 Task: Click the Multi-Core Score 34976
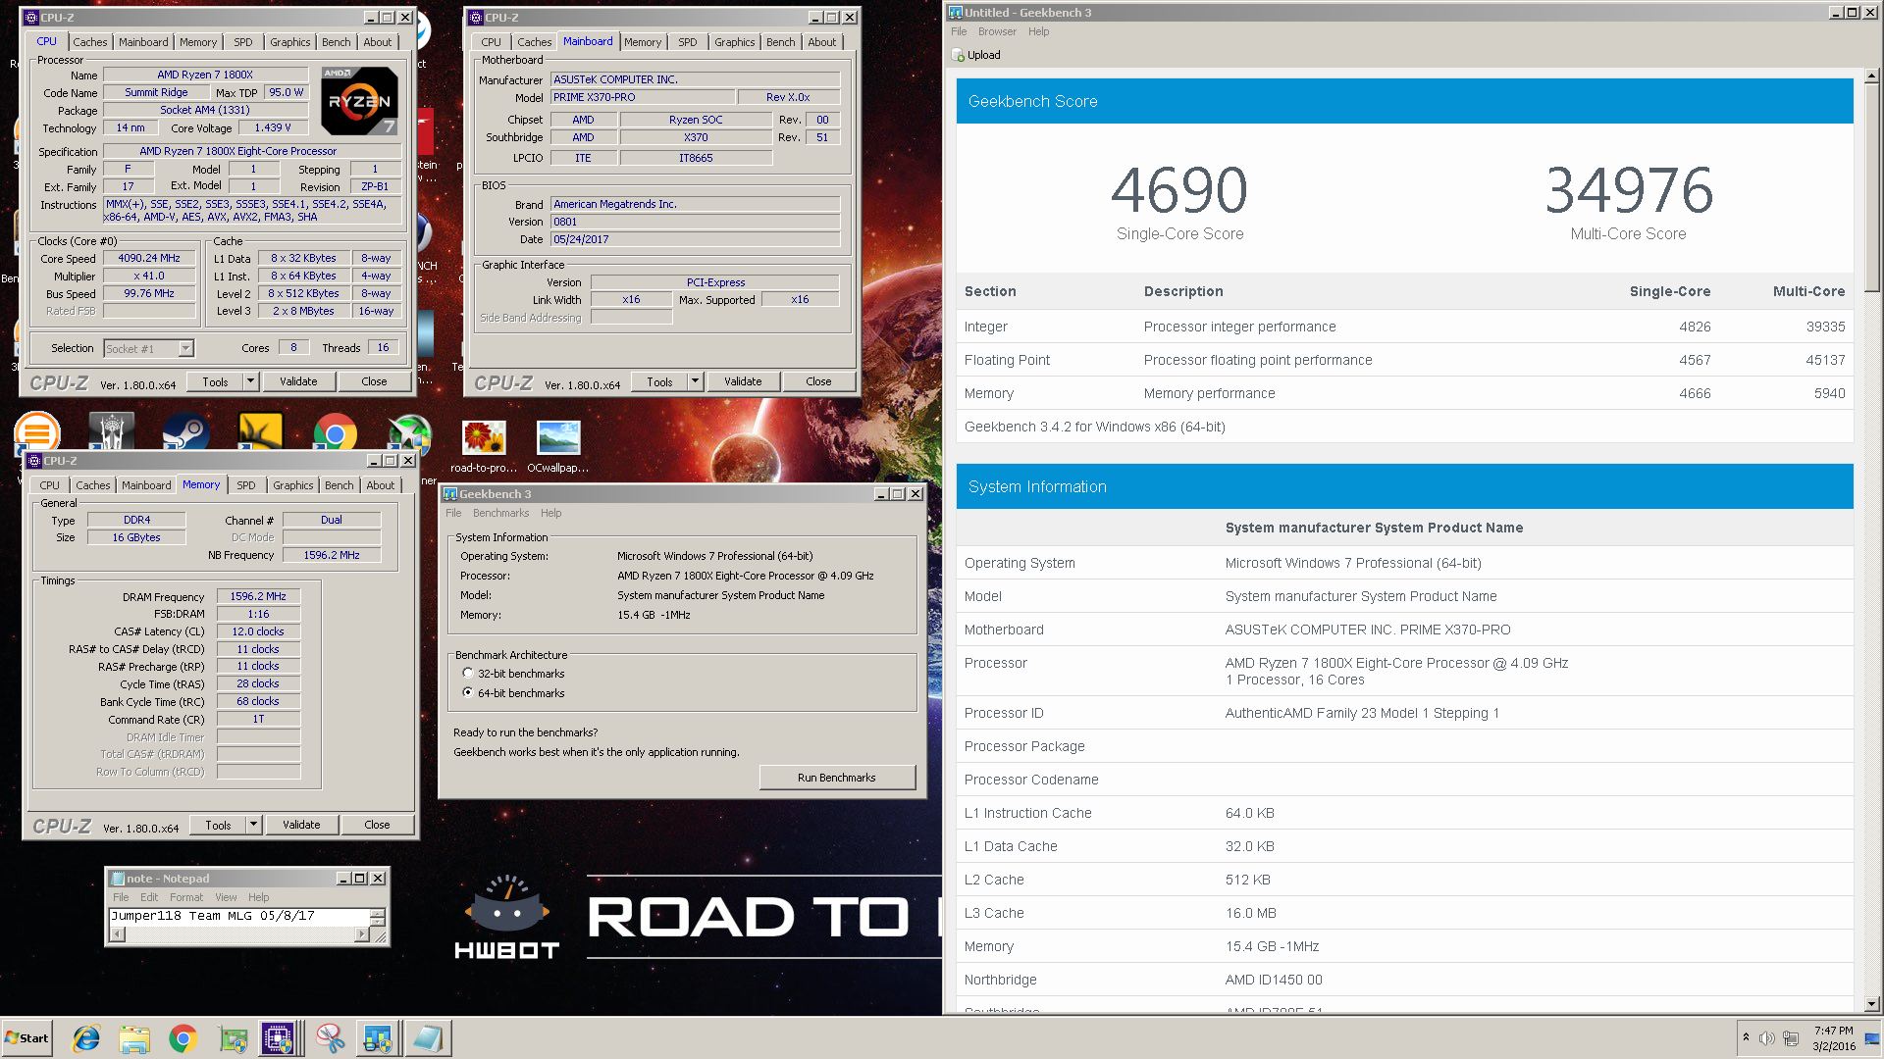1629,189
